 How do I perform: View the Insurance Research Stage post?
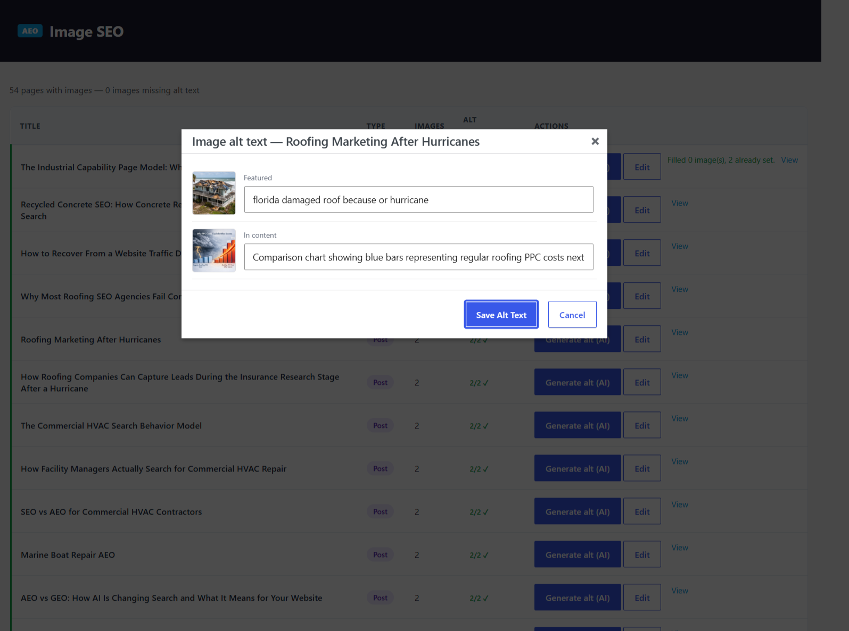click(x=680, y=375)
